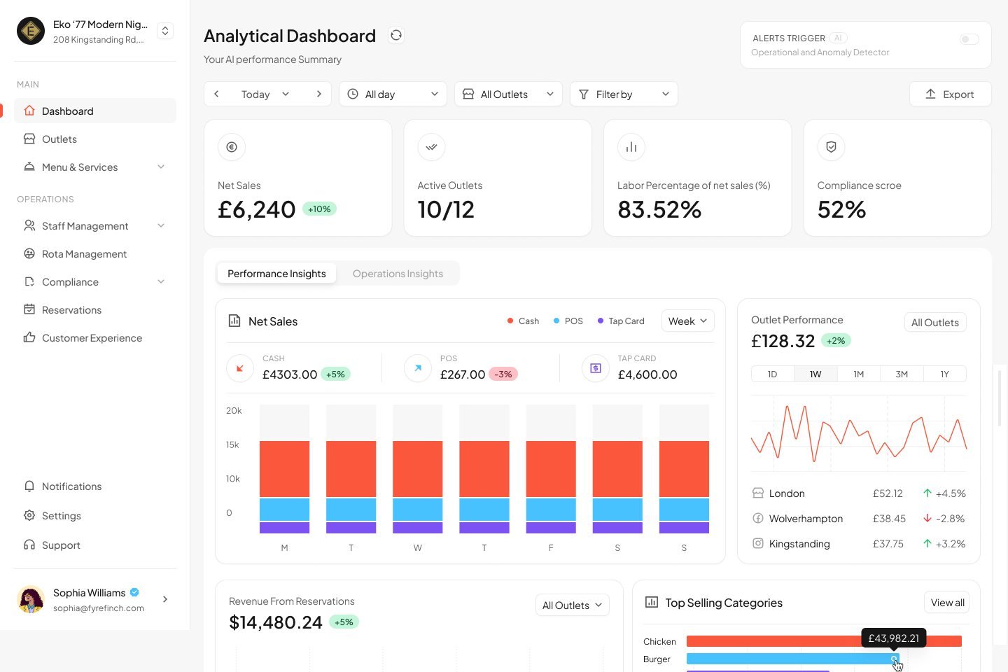1008x672 pixels.
Task: Switch to Operations Insights tab
Action: (x=398, y=273)
